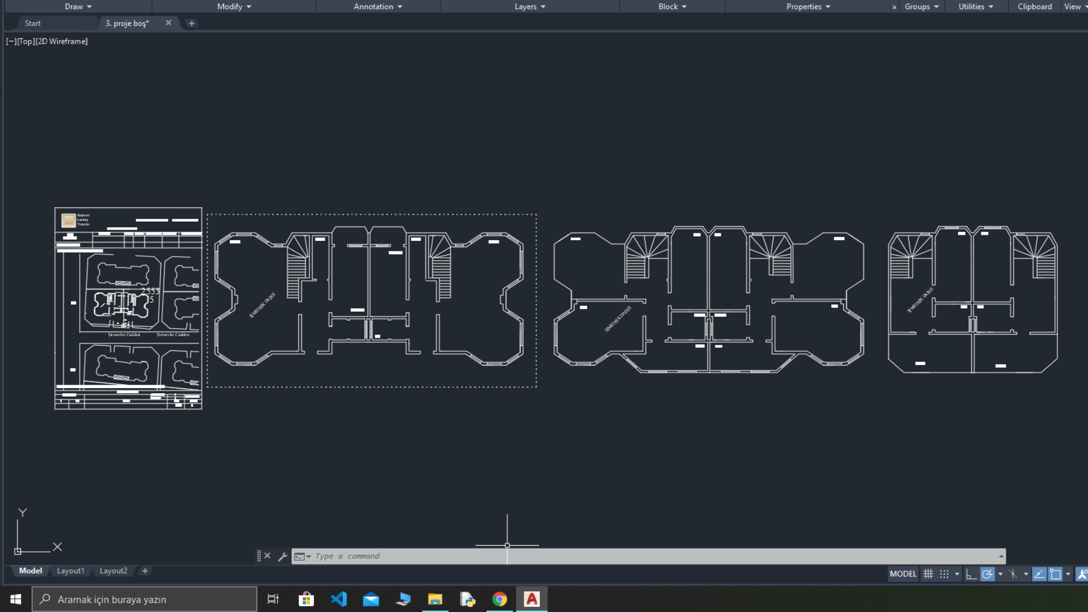1088x612 pixels.
Task: Open polar tracking angle dropdown arrow
Action: pyautogui.click(x=1000, y=574)
